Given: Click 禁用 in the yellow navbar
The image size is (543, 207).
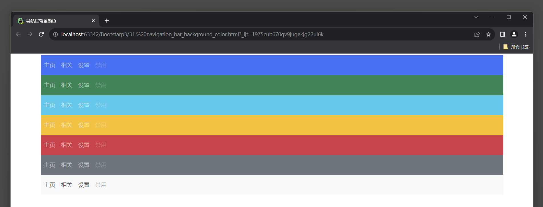Looking at the screenshot, I should [101, 125].
